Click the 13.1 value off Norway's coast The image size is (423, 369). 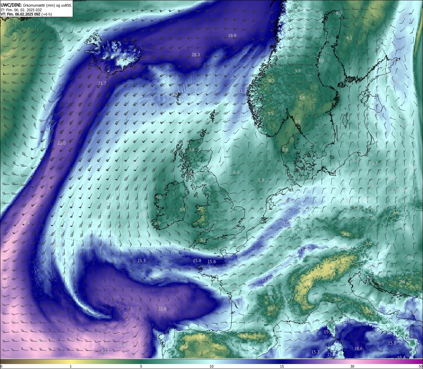(242, 91)
